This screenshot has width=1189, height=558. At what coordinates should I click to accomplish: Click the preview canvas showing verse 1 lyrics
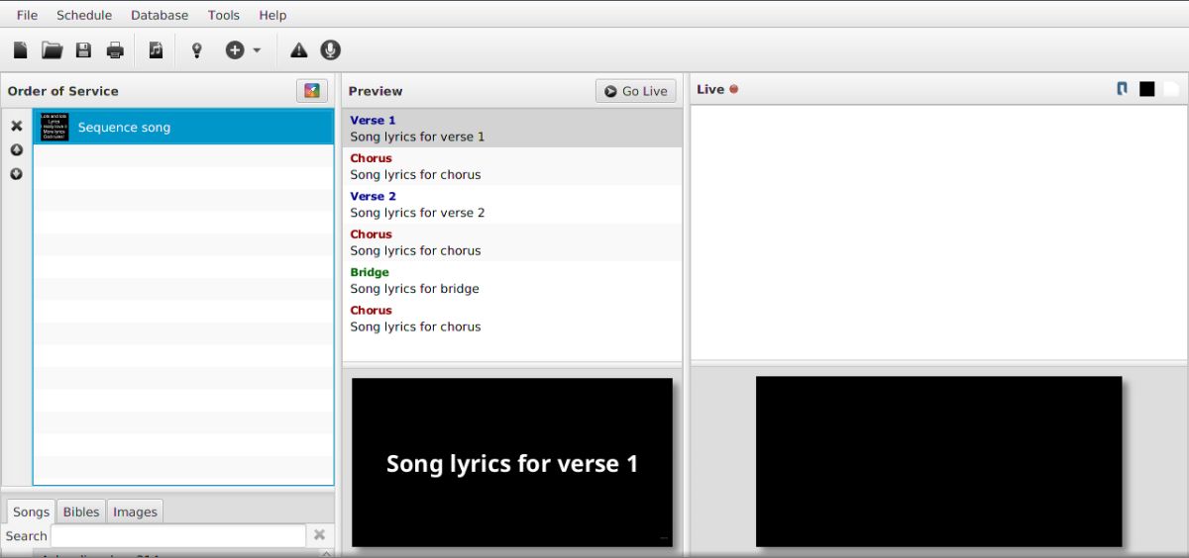point(512,462)
